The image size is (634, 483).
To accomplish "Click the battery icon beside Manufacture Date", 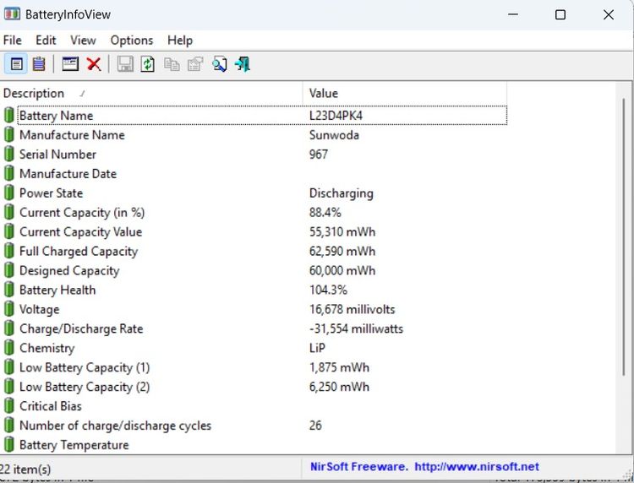I will [x=9, y=173].
